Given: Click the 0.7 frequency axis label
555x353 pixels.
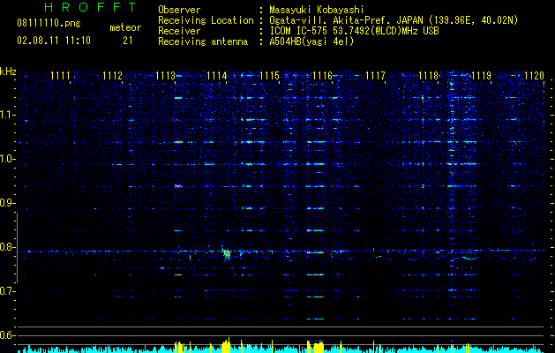Looking at the screenshot, I should click(x=6, y=291).
